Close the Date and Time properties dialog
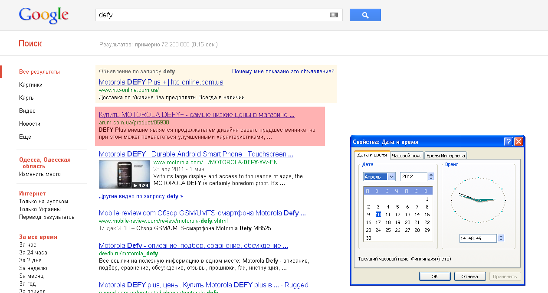This screenshot has height=293, width=548. click(x=518, y=142)
